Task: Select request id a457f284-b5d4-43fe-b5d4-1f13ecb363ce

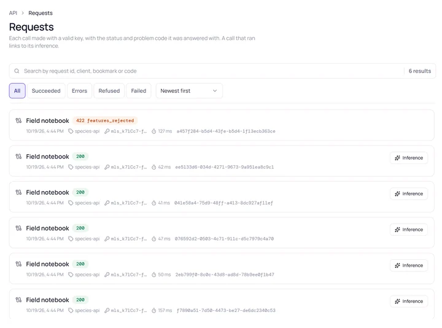Action: coord(226,131)
